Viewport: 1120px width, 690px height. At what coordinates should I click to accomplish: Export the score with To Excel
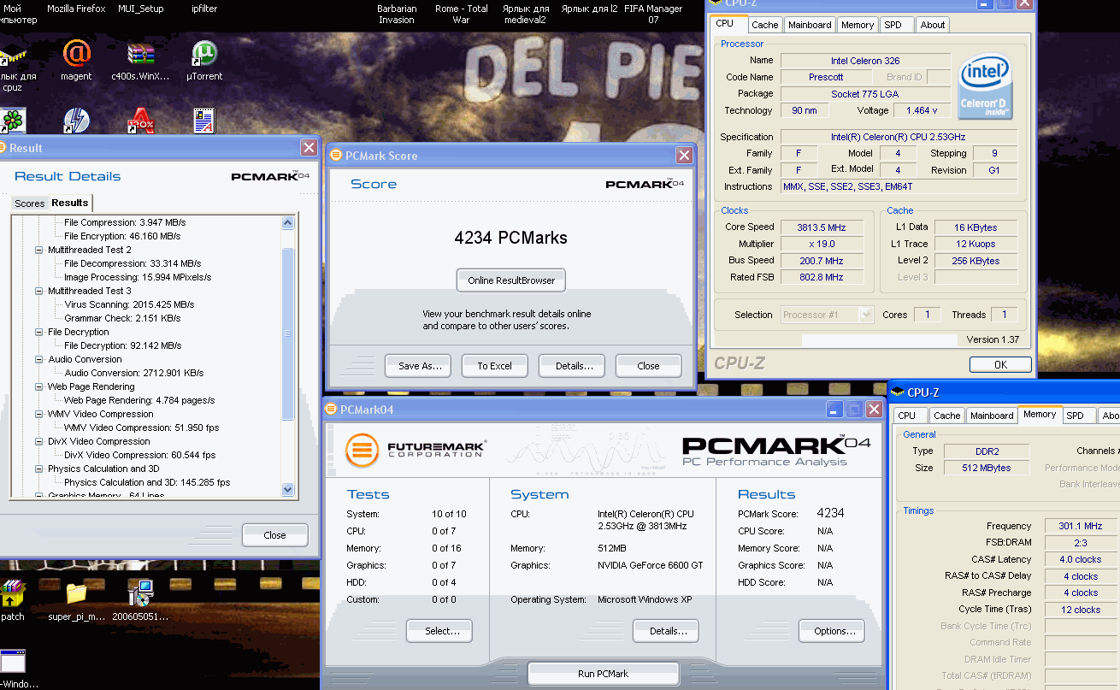click(495, 366)
